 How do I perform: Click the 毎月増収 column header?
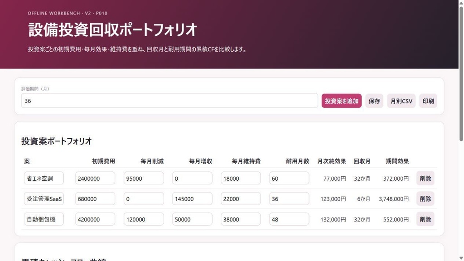(200, 161)
